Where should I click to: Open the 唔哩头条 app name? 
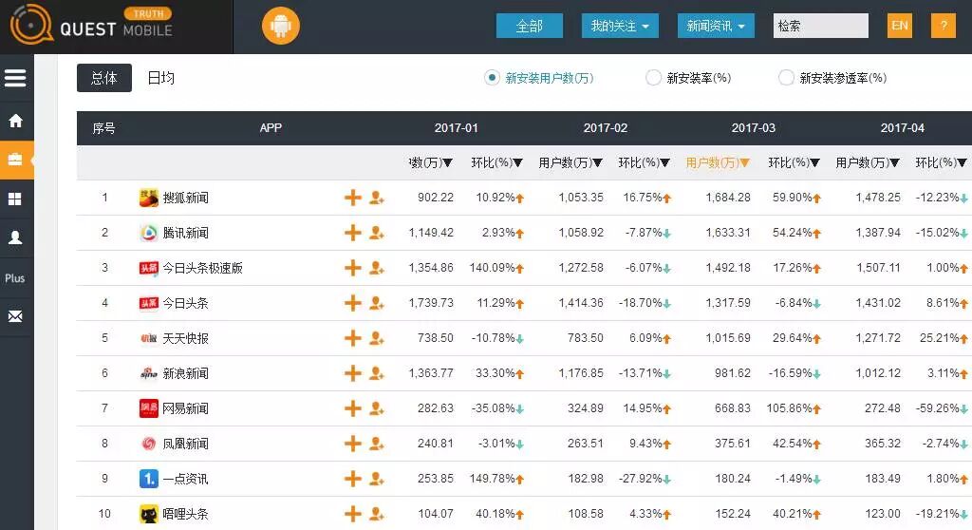click(x=185, y=514)
